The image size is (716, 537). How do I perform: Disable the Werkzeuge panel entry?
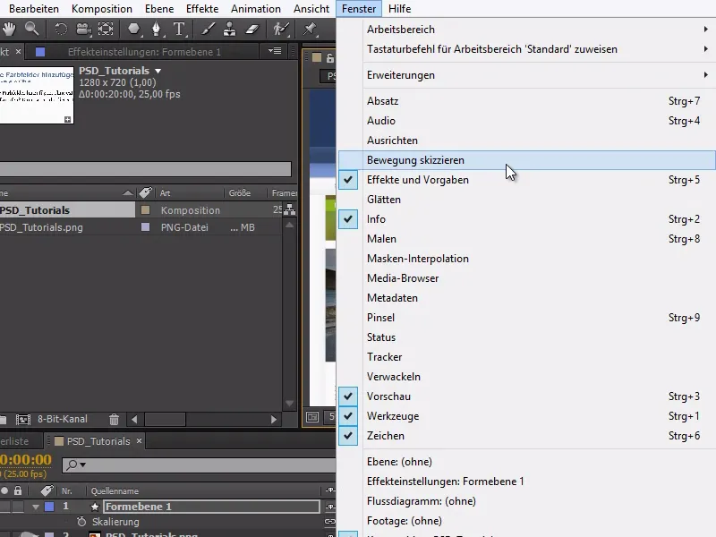pos(392,416)
